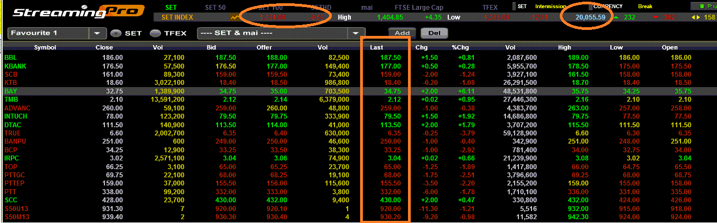Open the Favourite 1 dropdown
717x223 pixels.
[x=97, y=33]
